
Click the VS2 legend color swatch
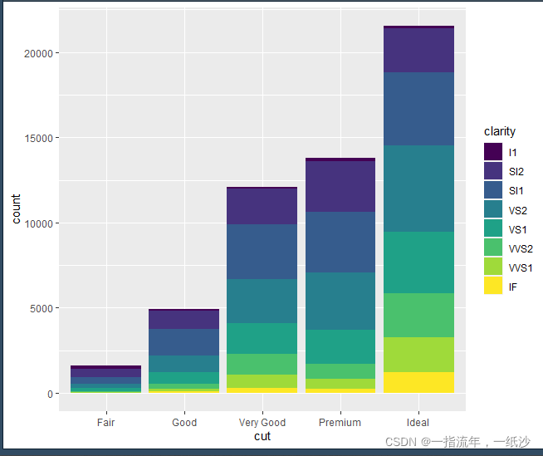tap(493, 209)
